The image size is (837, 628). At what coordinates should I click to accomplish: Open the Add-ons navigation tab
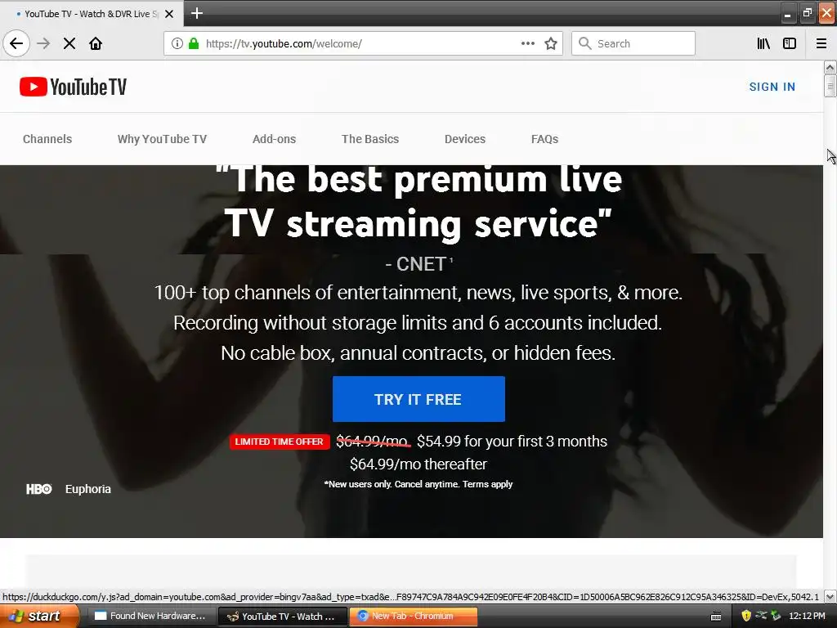point(274,139)
